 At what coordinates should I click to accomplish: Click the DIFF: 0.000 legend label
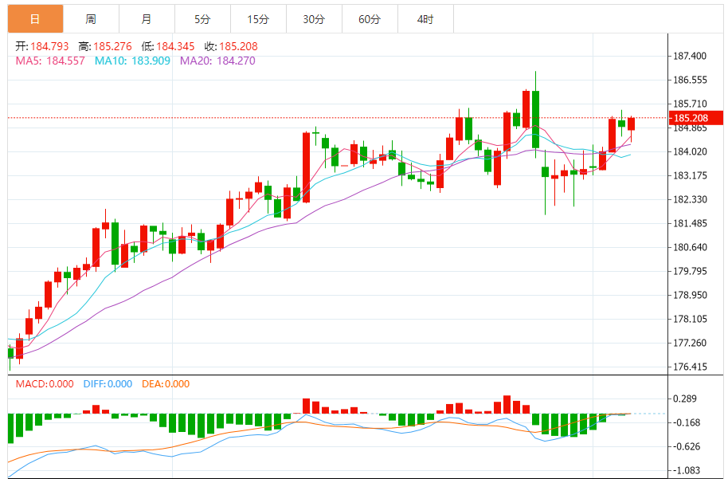pyautogui.click(x=108, y=384)
